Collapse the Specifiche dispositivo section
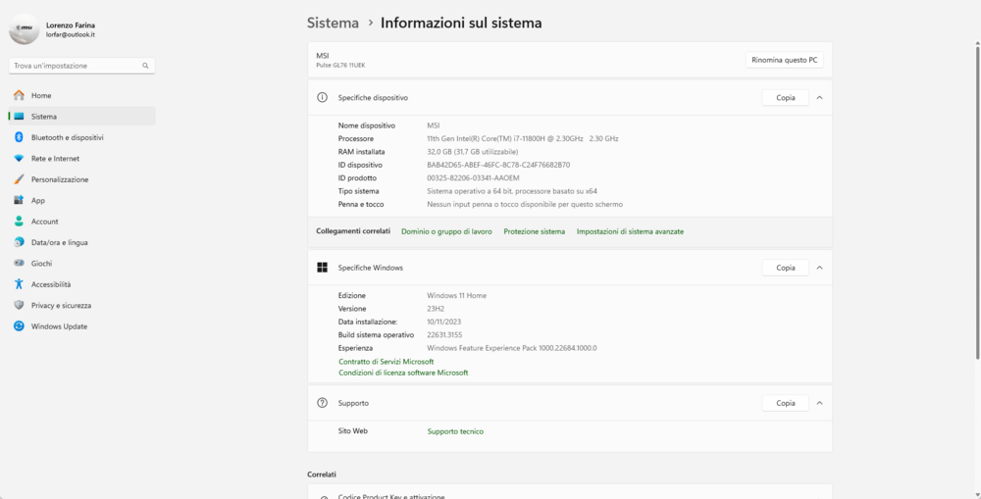Screen dimensions: 981x499 pos(819,98)
